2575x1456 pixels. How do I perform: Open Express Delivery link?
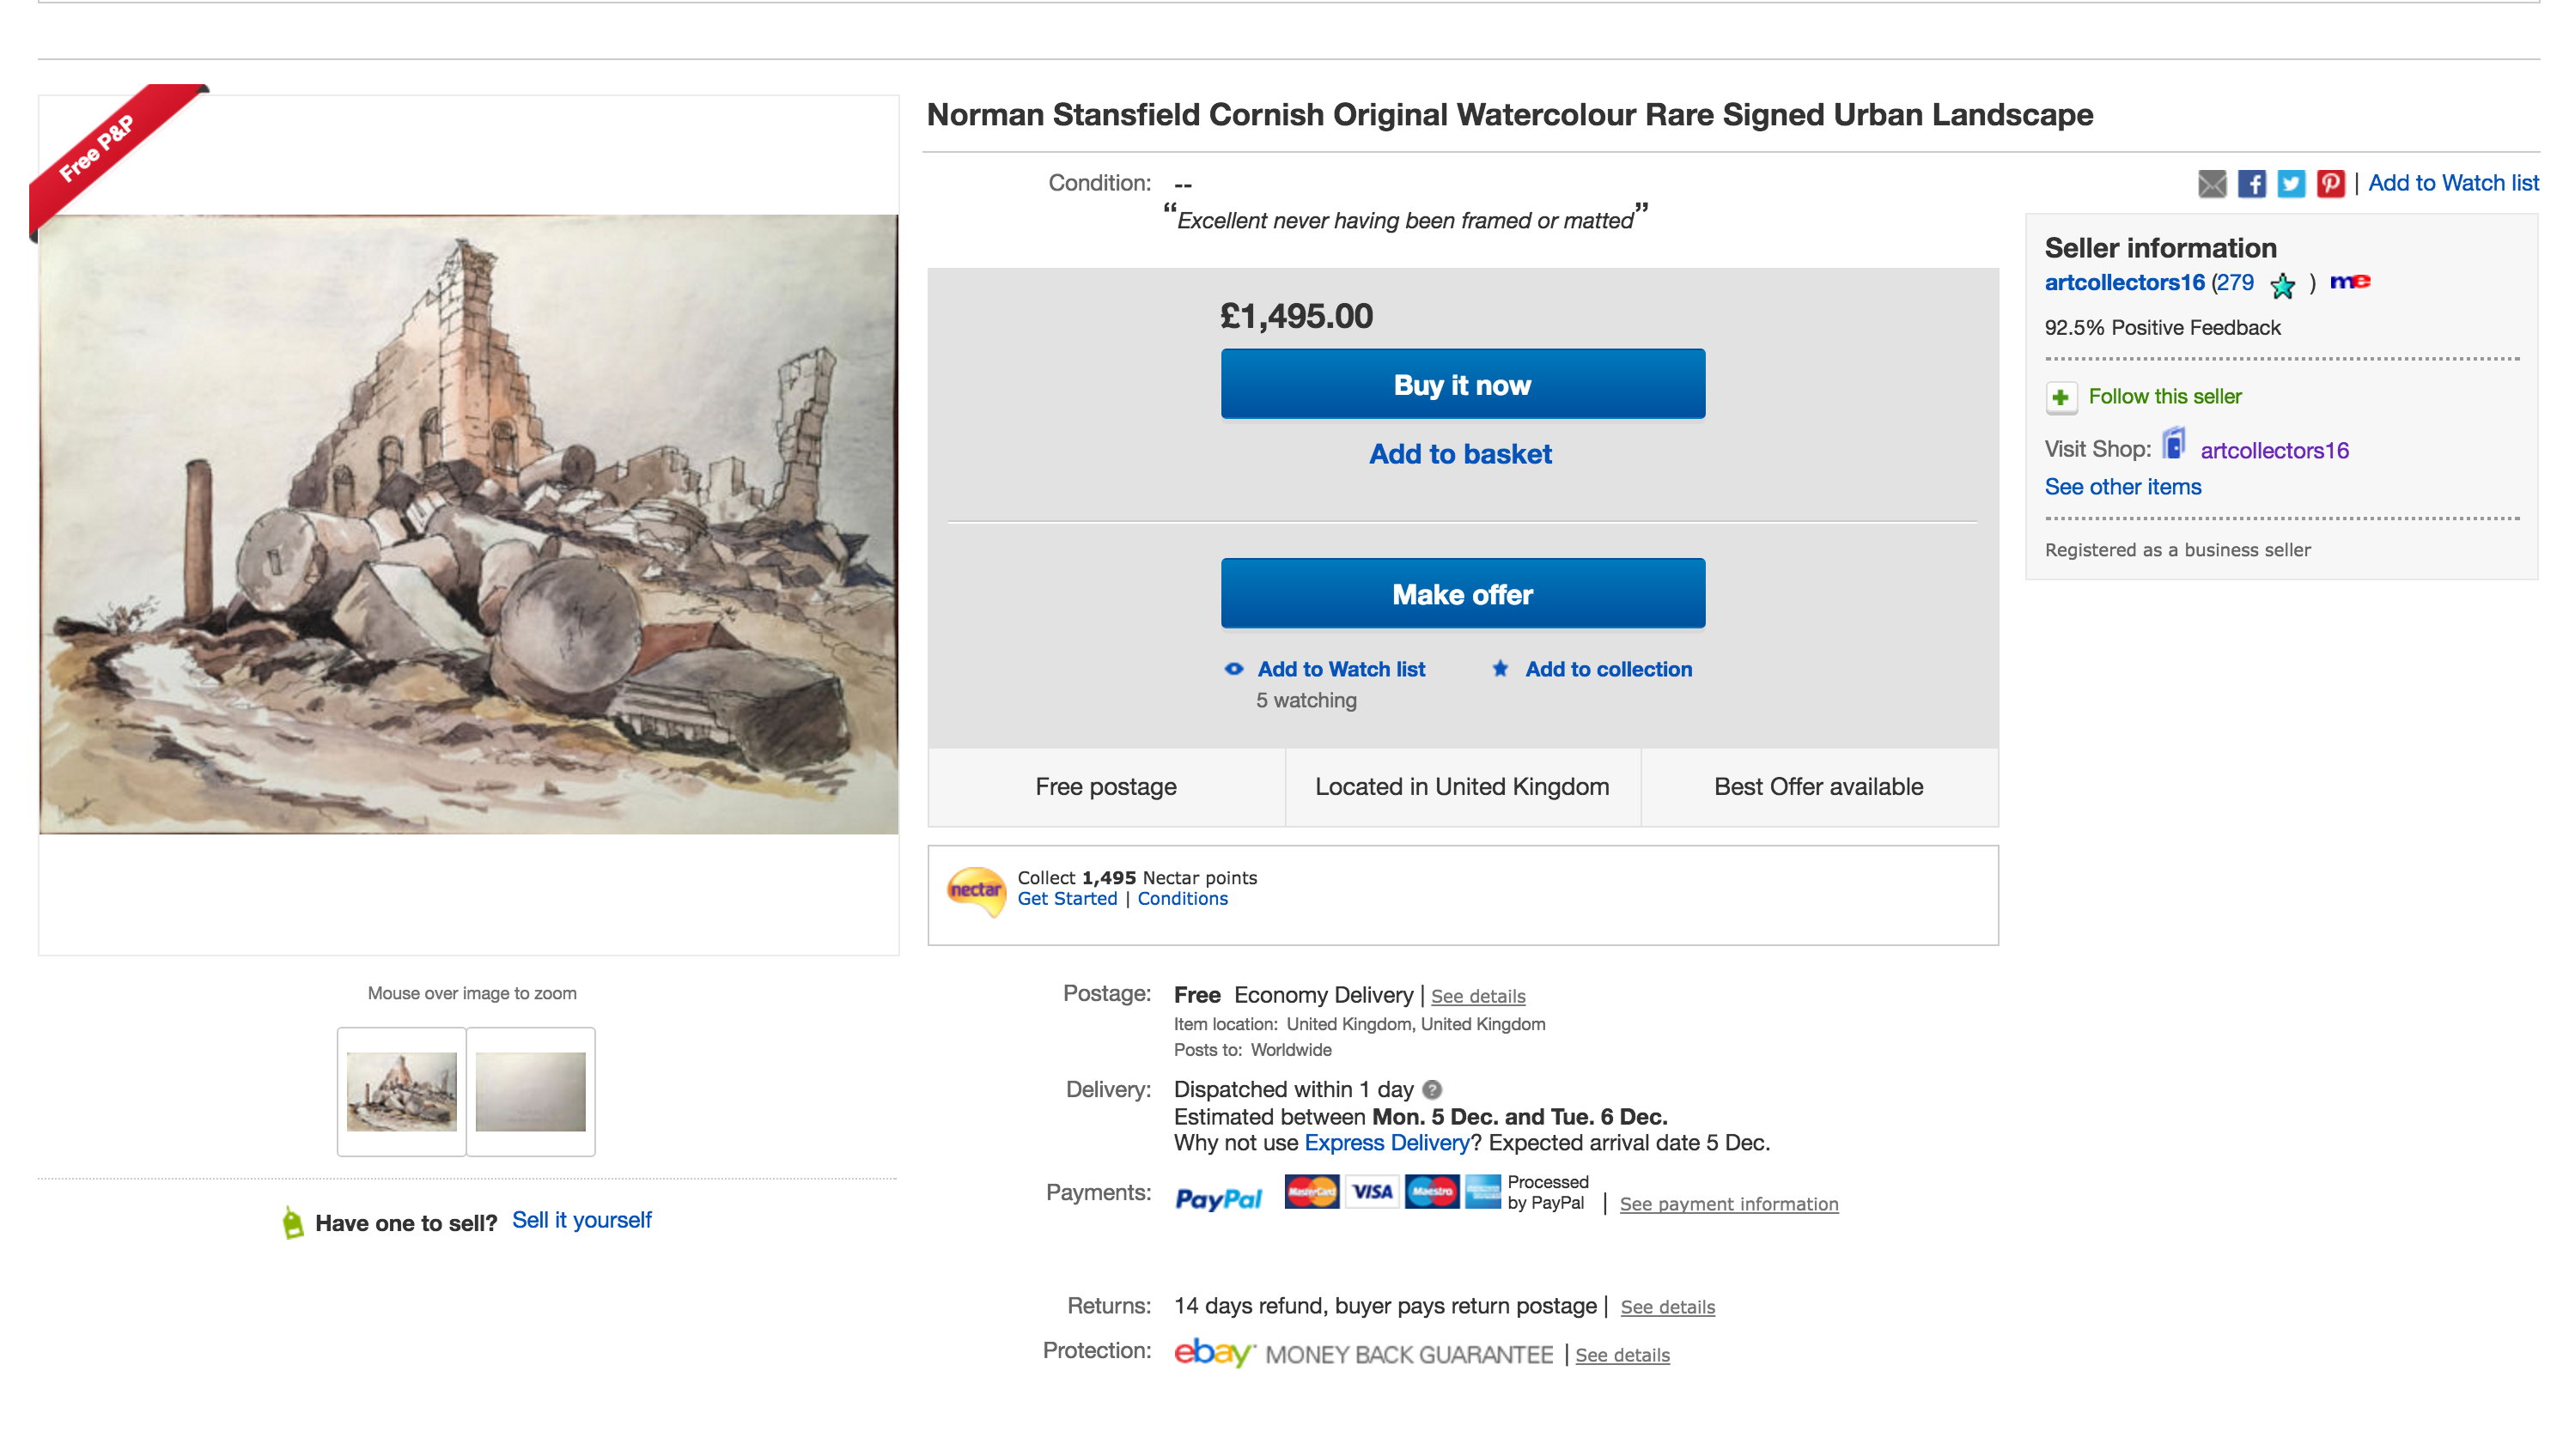1386,1143
